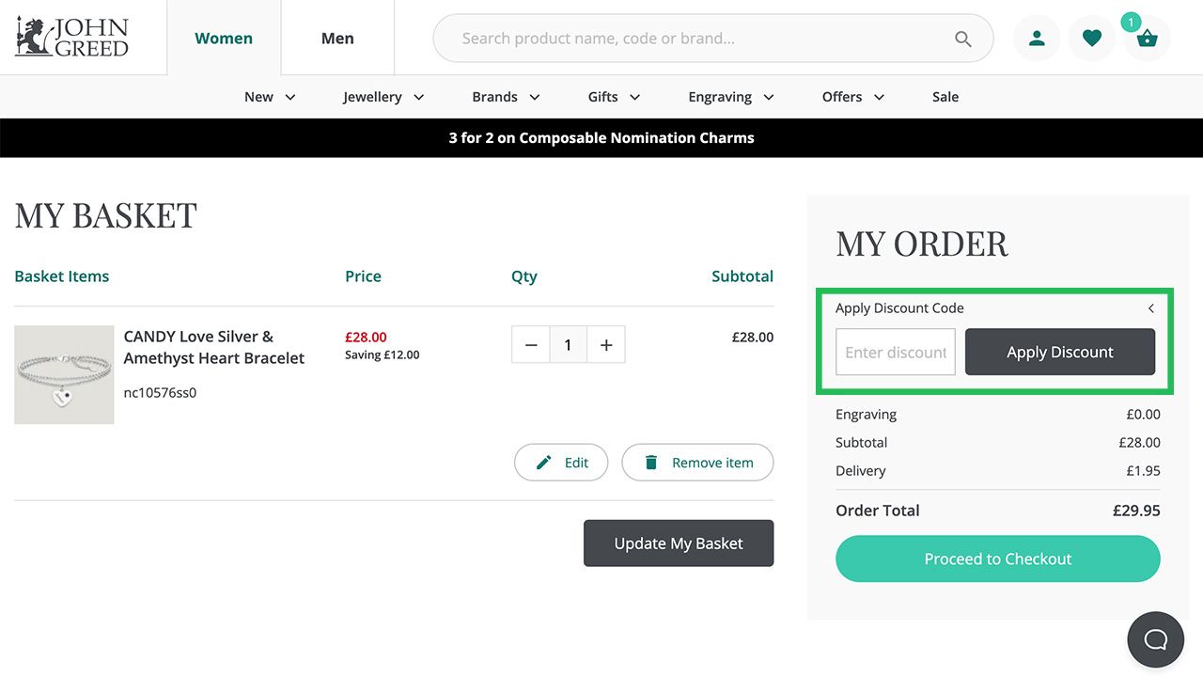Open CANDY Love Silver & Amethyst Heart Bracelet link

tap(214, 347)
